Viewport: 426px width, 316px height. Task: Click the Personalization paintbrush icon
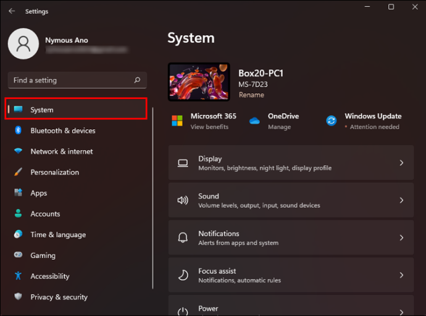tap(18, 172)
